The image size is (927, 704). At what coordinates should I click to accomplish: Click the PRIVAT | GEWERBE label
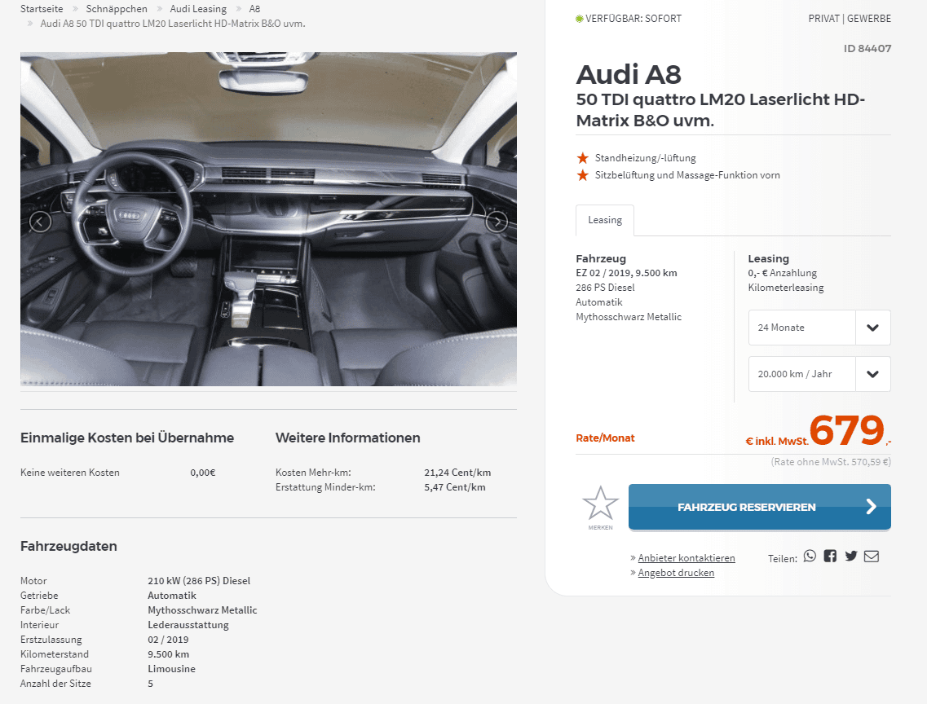pos(850,19)
